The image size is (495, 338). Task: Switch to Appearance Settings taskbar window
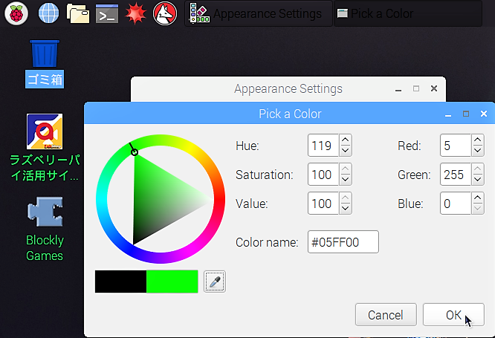[x=259, y=14]
